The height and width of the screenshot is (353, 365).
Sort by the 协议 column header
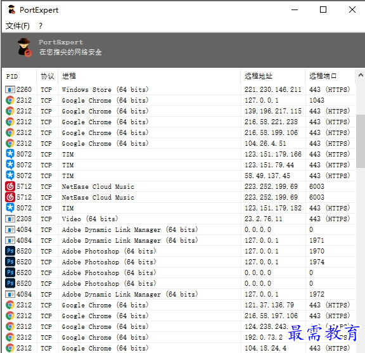pyautogui.click(x=48, y=76)
